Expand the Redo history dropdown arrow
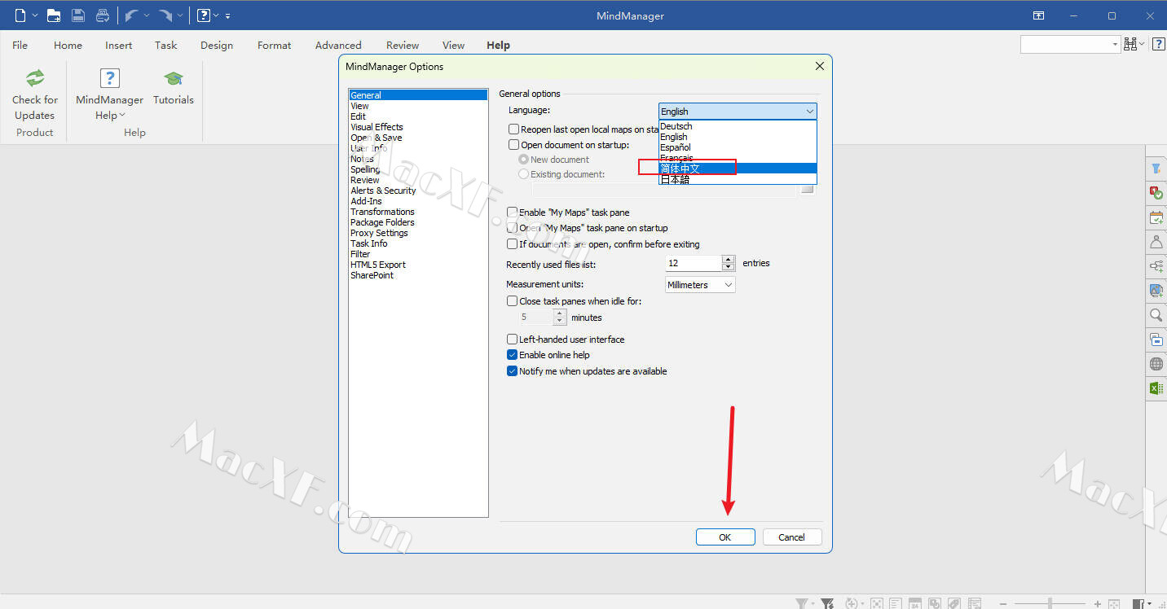Screen dimensions: 1167x609 click(179, 15)
